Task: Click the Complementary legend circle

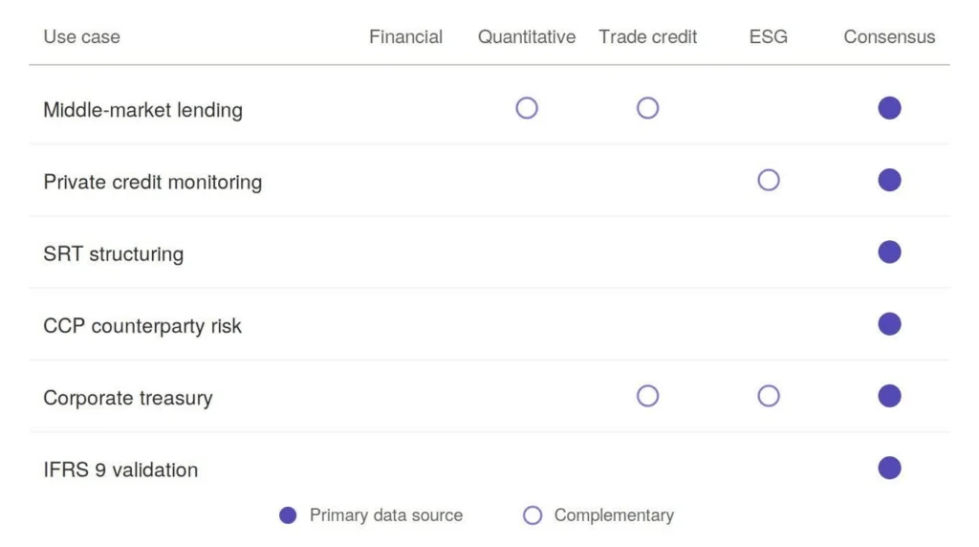Action: point(533,515)
